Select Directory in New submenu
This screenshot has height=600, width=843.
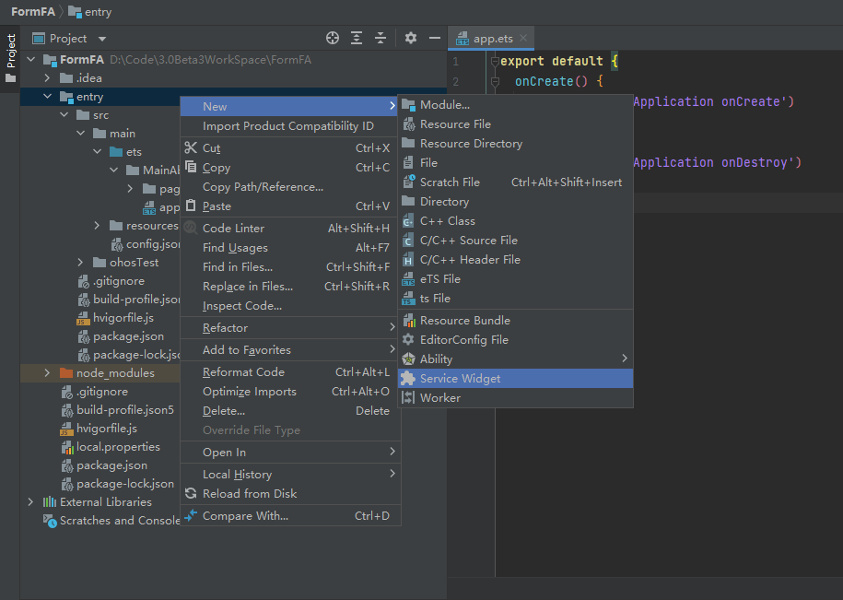515,202
